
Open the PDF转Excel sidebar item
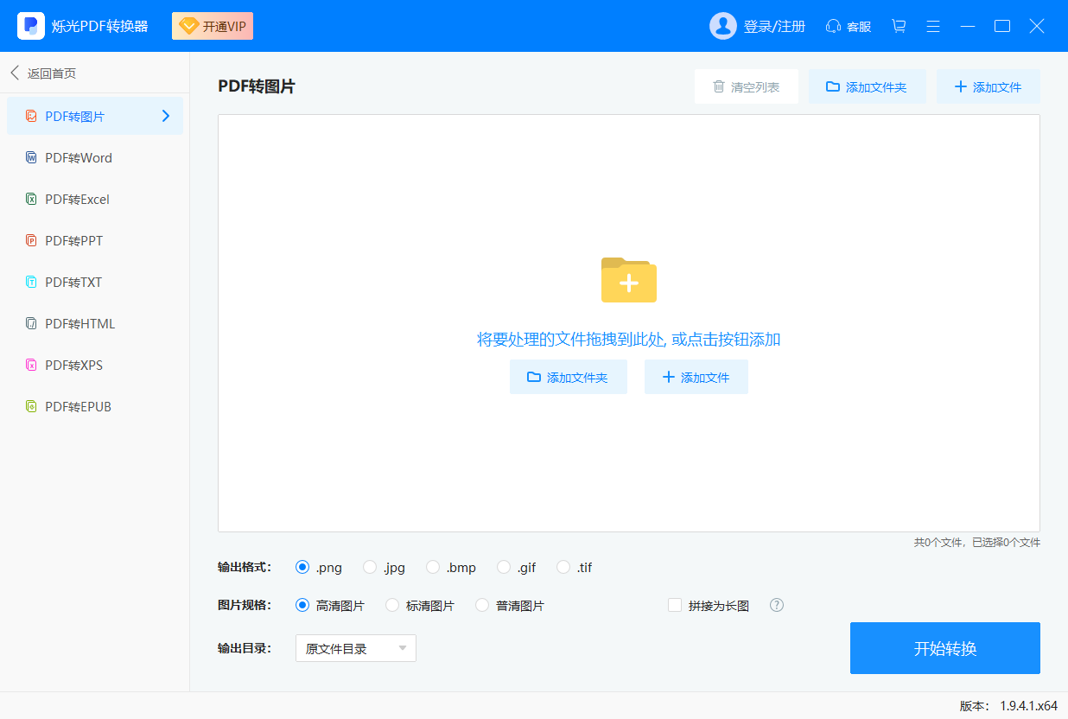[x=77, y=199]
